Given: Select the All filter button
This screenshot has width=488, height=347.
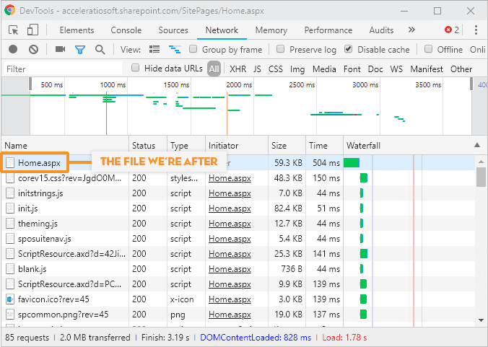Looking at the screenshot, I should coord(214,69).
